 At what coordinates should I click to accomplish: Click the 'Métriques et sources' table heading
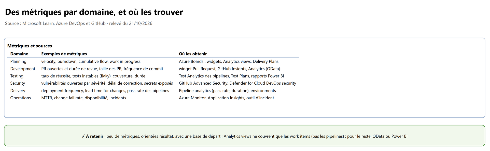[x=30, y=46]
